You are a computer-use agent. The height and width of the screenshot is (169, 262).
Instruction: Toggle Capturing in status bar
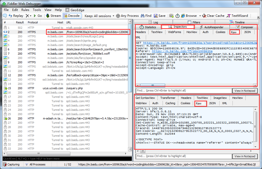11,164
